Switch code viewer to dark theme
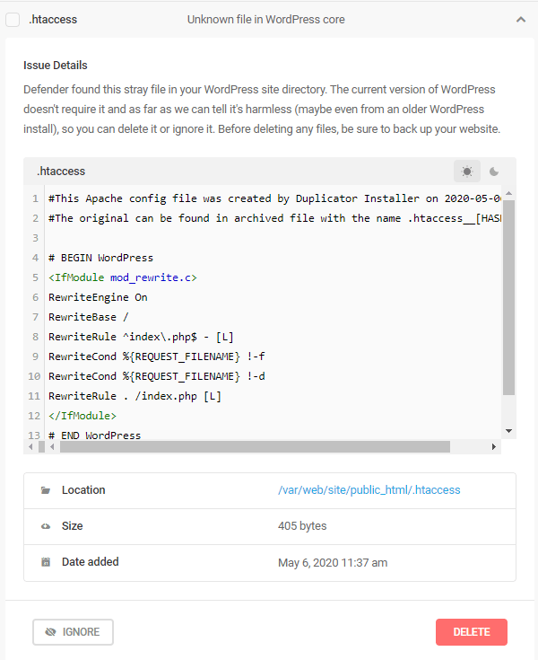 pos(494,172)
